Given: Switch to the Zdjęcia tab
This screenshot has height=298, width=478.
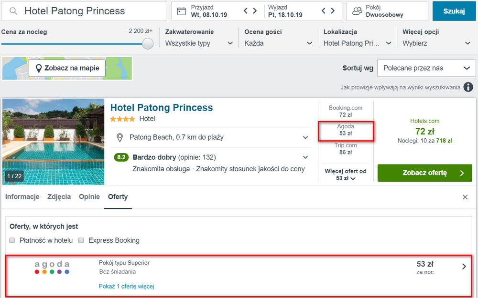Looking at the screenshot, I should (x=59, y=197).
